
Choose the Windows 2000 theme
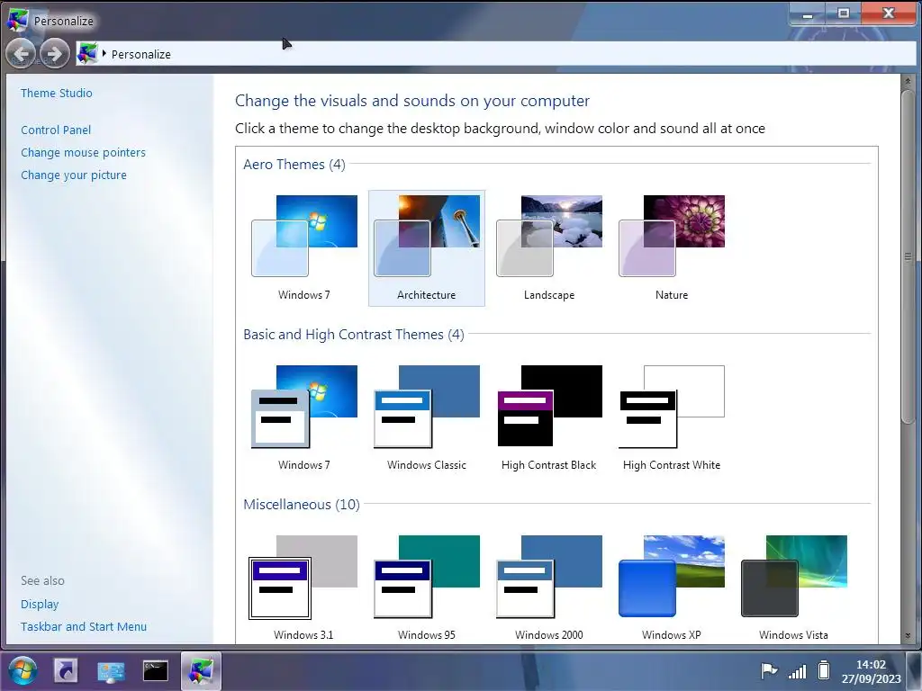(549, 587)
